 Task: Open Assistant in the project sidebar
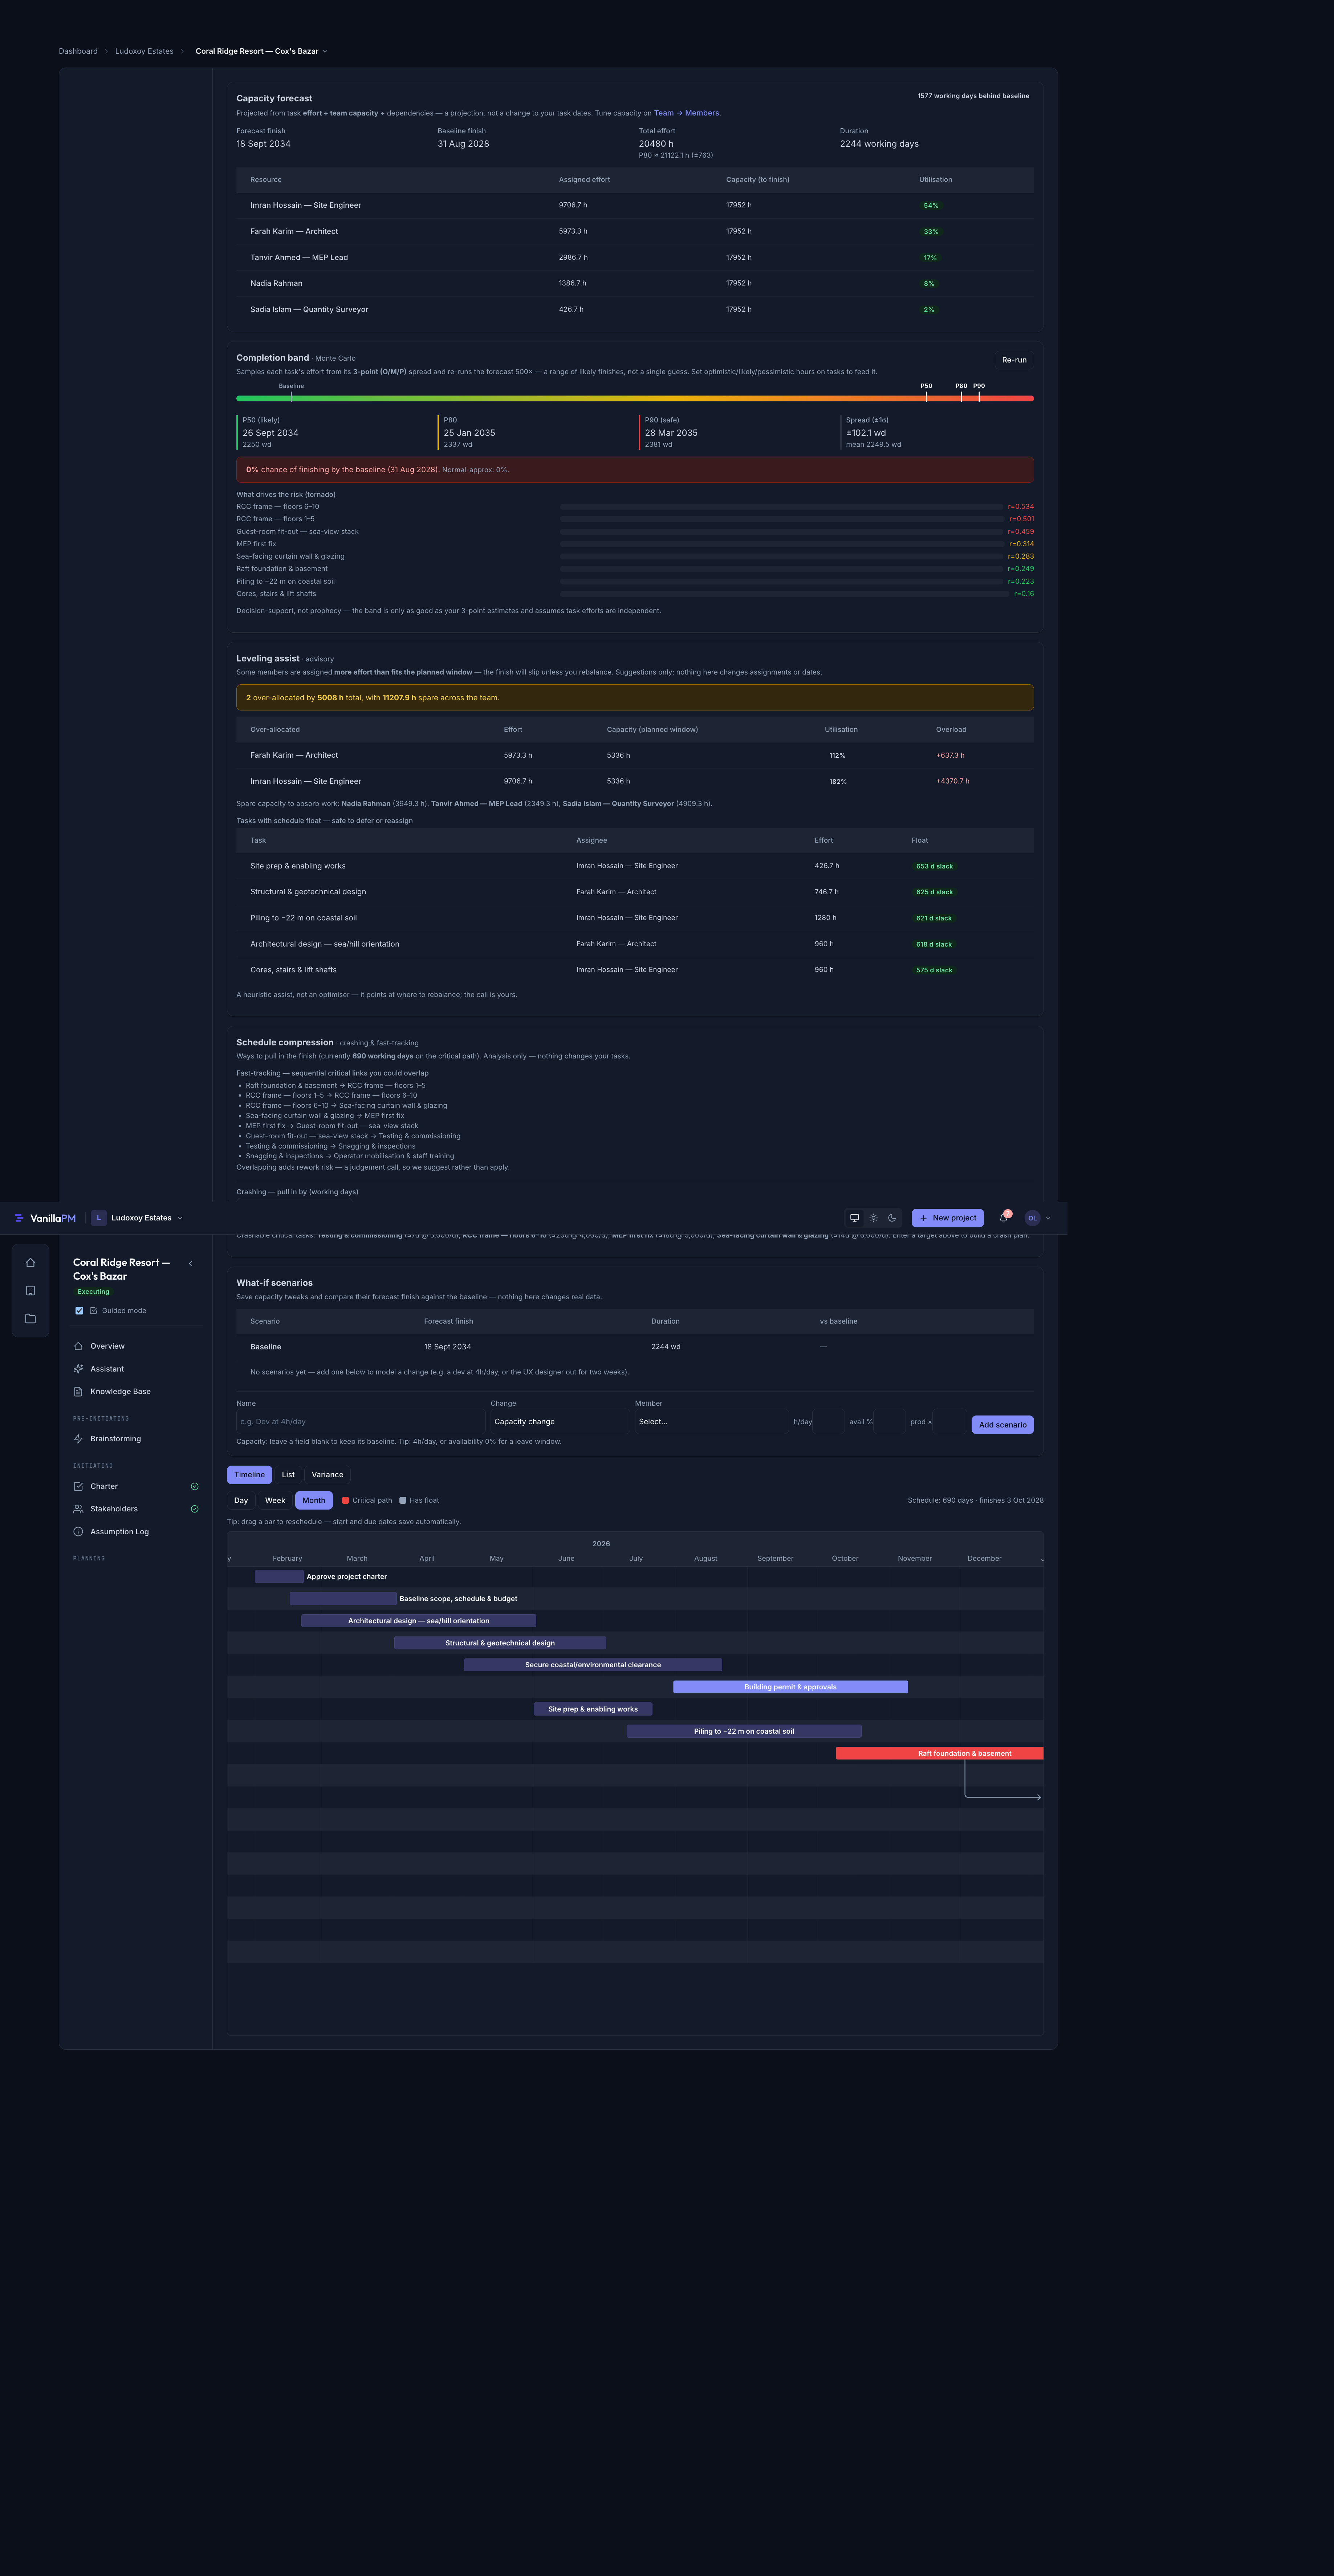(x=136, y=1369)
